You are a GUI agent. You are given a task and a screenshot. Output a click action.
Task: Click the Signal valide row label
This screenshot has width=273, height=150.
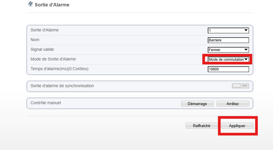pyautogui.click(x=42, y=49)
